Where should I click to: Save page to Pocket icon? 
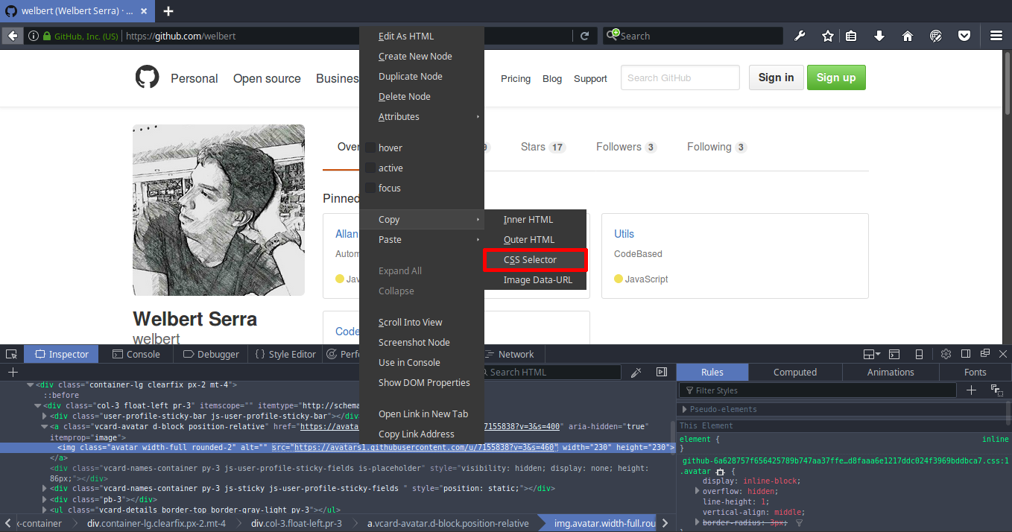point(964,36)
